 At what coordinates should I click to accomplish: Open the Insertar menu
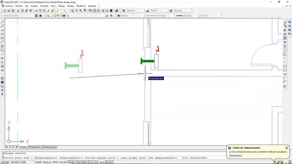pyautogui.click(x=34, y=6)
